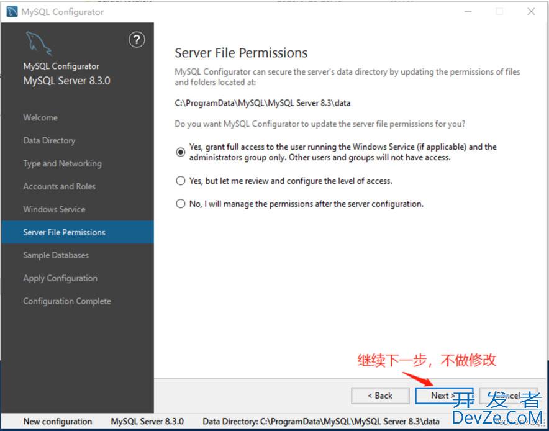This screenshot has width=549, height=431.
Task: Open Type and Networking step
Action: coord(62,163)
